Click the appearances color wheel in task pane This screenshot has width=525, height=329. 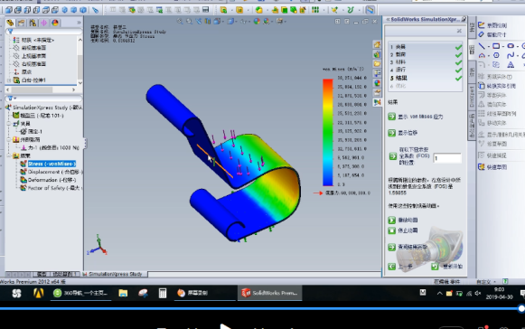point(378,83)
